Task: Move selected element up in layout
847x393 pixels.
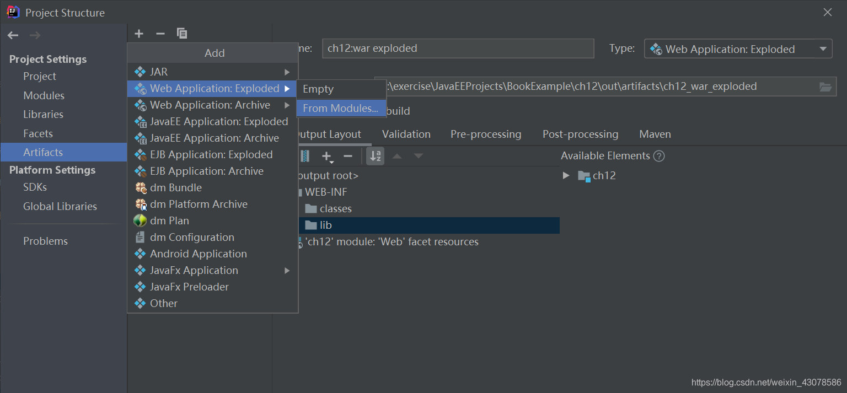Action: coord(398,156)
